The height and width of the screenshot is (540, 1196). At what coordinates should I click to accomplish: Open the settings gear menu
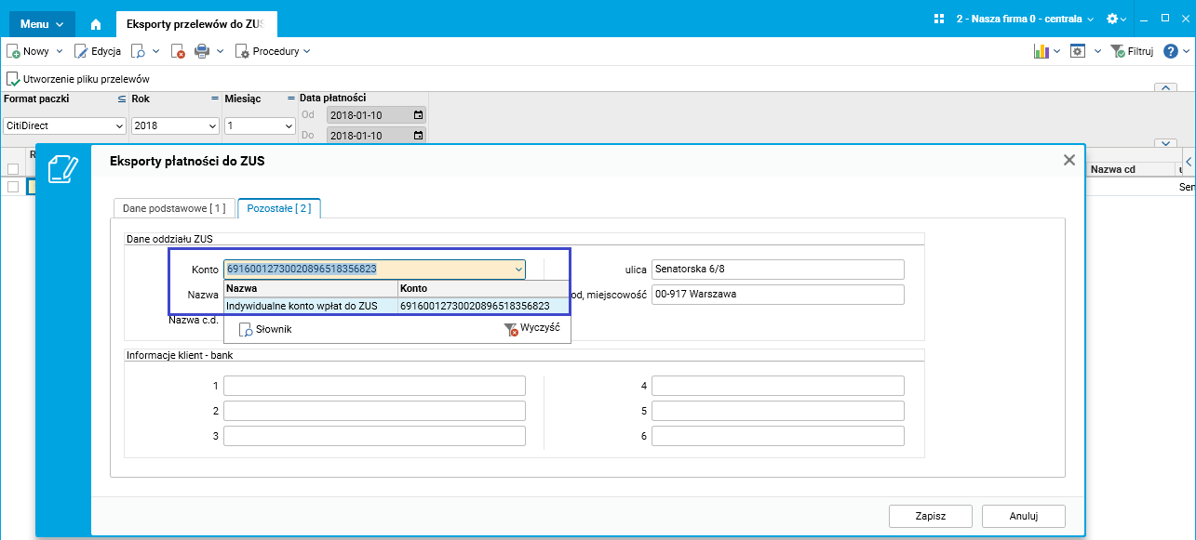(1116, 19)
